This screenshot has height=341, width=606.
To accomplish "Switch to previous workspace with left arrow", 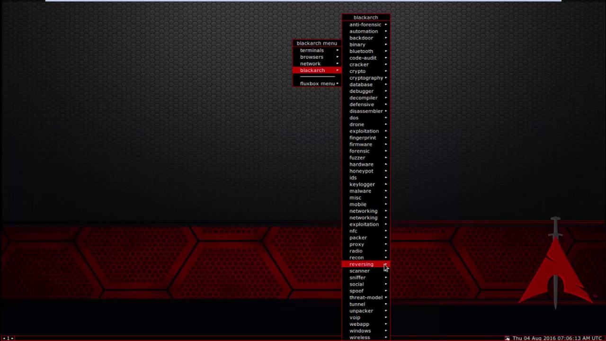I will 3,338.
